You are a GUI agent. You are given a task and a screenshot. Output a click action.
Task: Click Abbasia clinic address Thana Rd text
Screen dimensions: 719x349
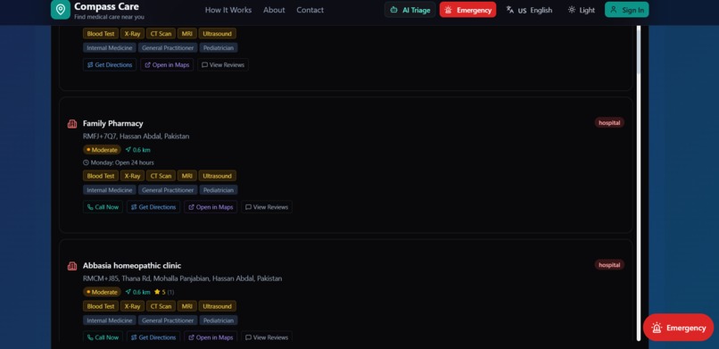click(183, 278)
